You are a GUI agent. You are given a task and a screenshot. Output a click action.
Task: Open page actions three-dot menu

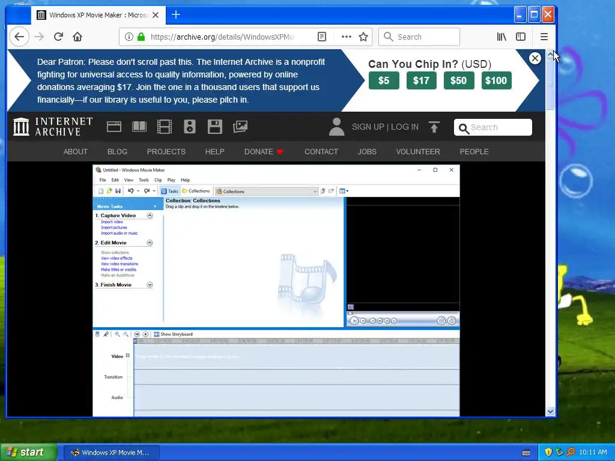point(347,37)
